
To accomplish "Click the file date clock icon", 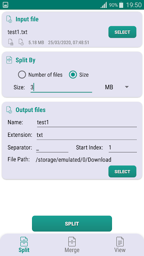I will pyautogui.click(x=21, y=42).
